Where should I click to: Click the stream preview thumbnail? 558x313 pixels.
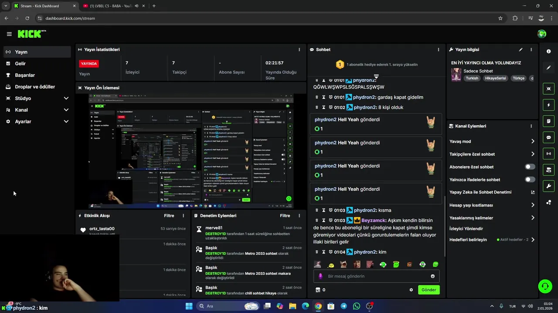191,151
